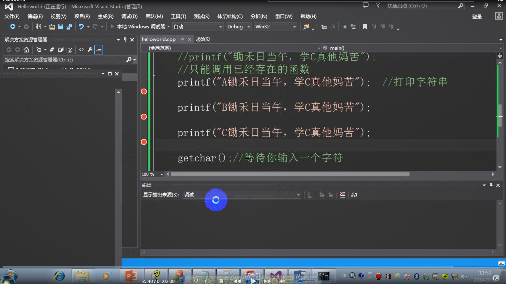Screen dimensions: 506x284
Task: Toggle auto-hide pin on Solution Explorer
Action: (x=125, y=40)
